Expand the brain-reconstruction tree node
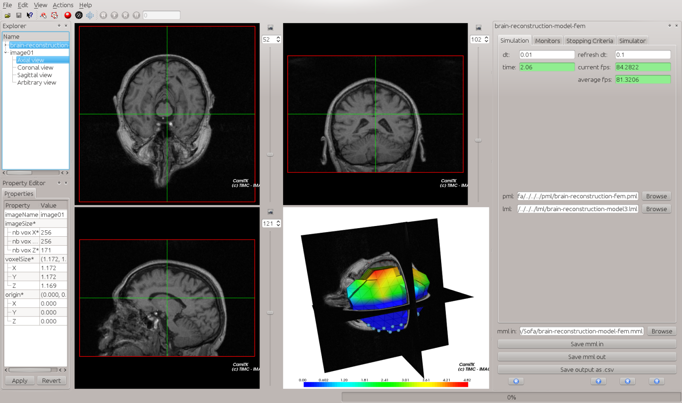The height and width of the screenshot is (403, 682). (x=6, y=45)
